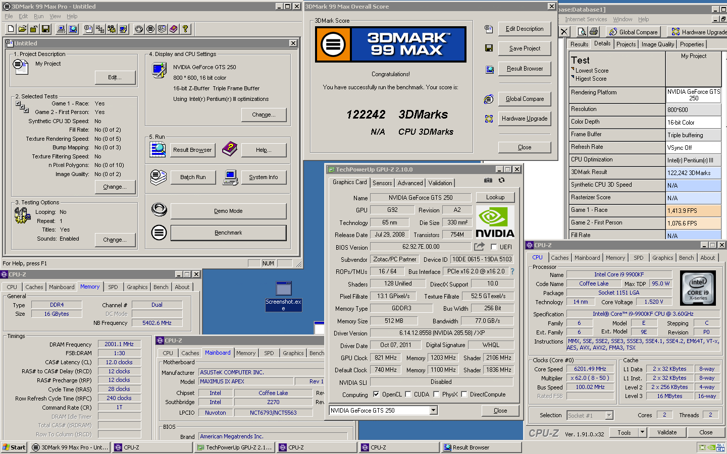This screenshot has width=727, height=454.
Task: Click the Result Browser taskbar item
Action: click(481, 447)
